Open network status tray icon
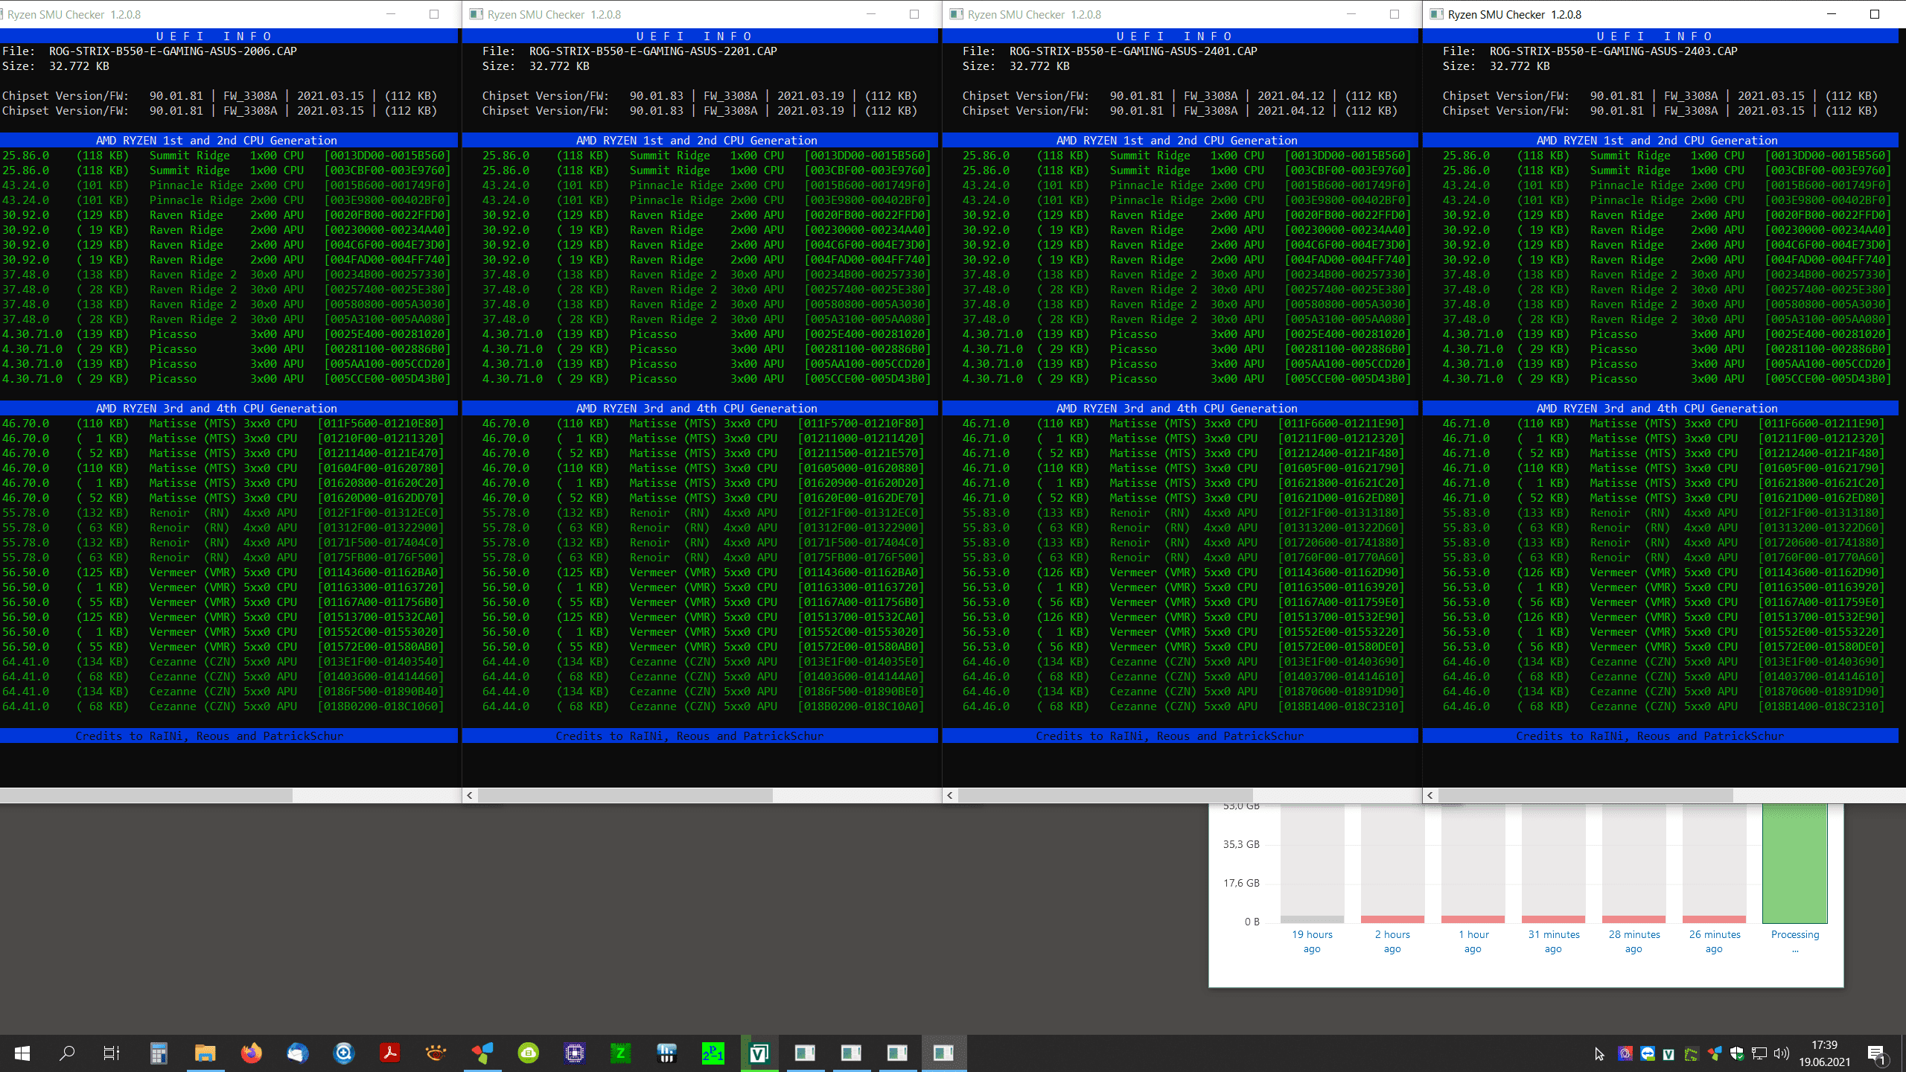Screen dimensions: 1906x1072 point(1759,1053)
